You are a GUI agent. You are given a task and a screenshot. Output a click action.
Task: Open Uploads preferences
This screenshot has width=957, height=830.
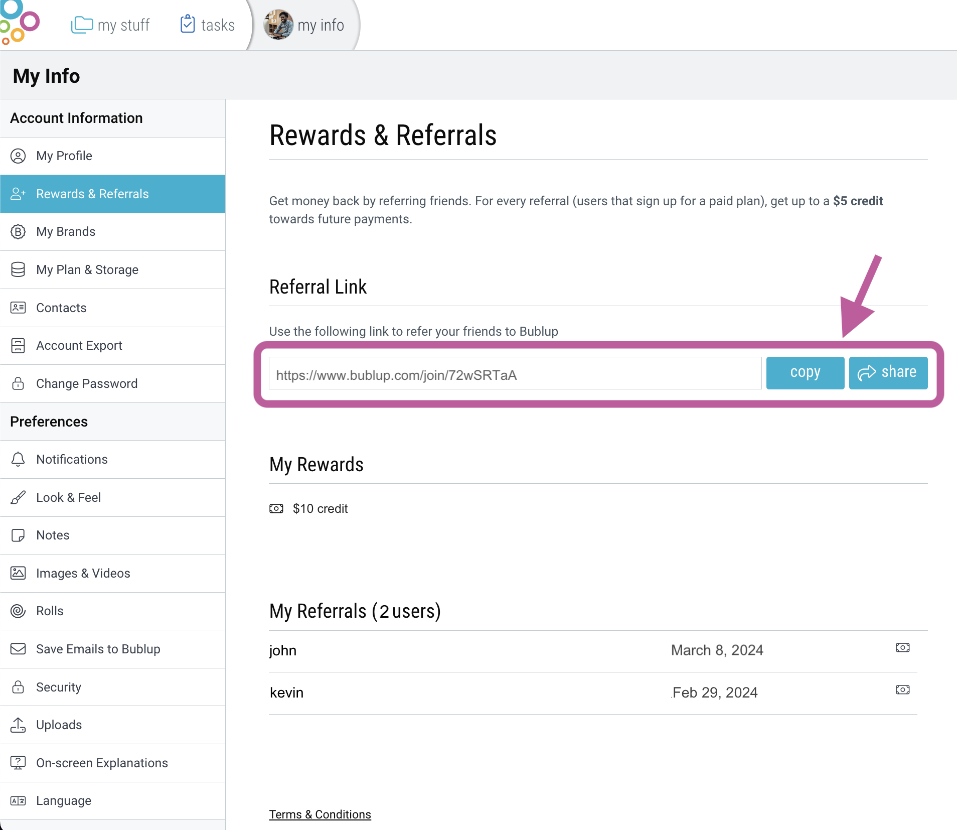pyautogui.click(x=112, y=725)
